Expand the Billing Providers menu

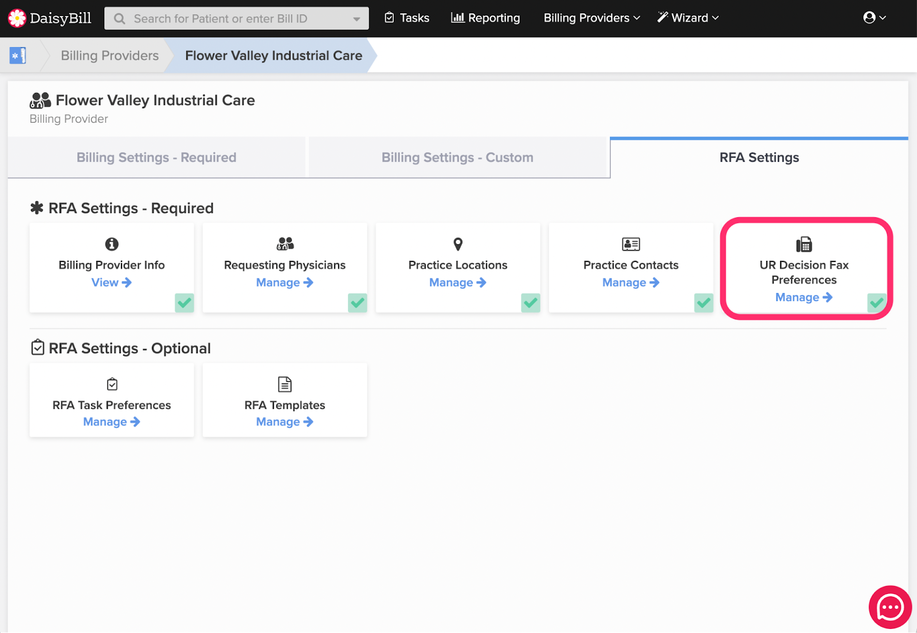tap(591, 18)
